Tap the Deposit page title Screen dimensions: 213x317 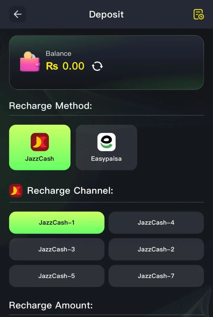click(x=106, y=15)
